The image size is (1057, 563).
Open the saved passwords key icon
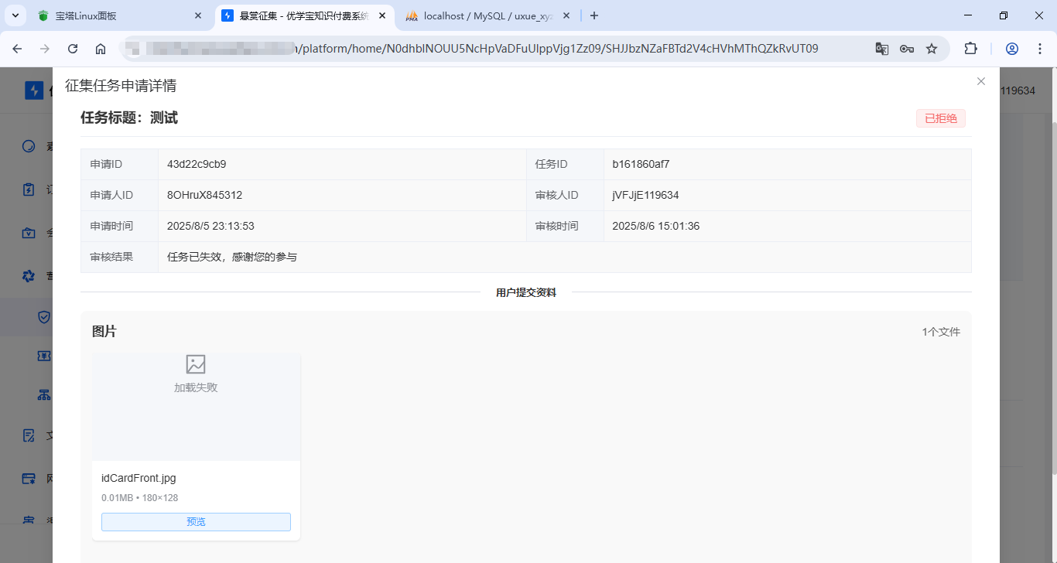point(907,49)
